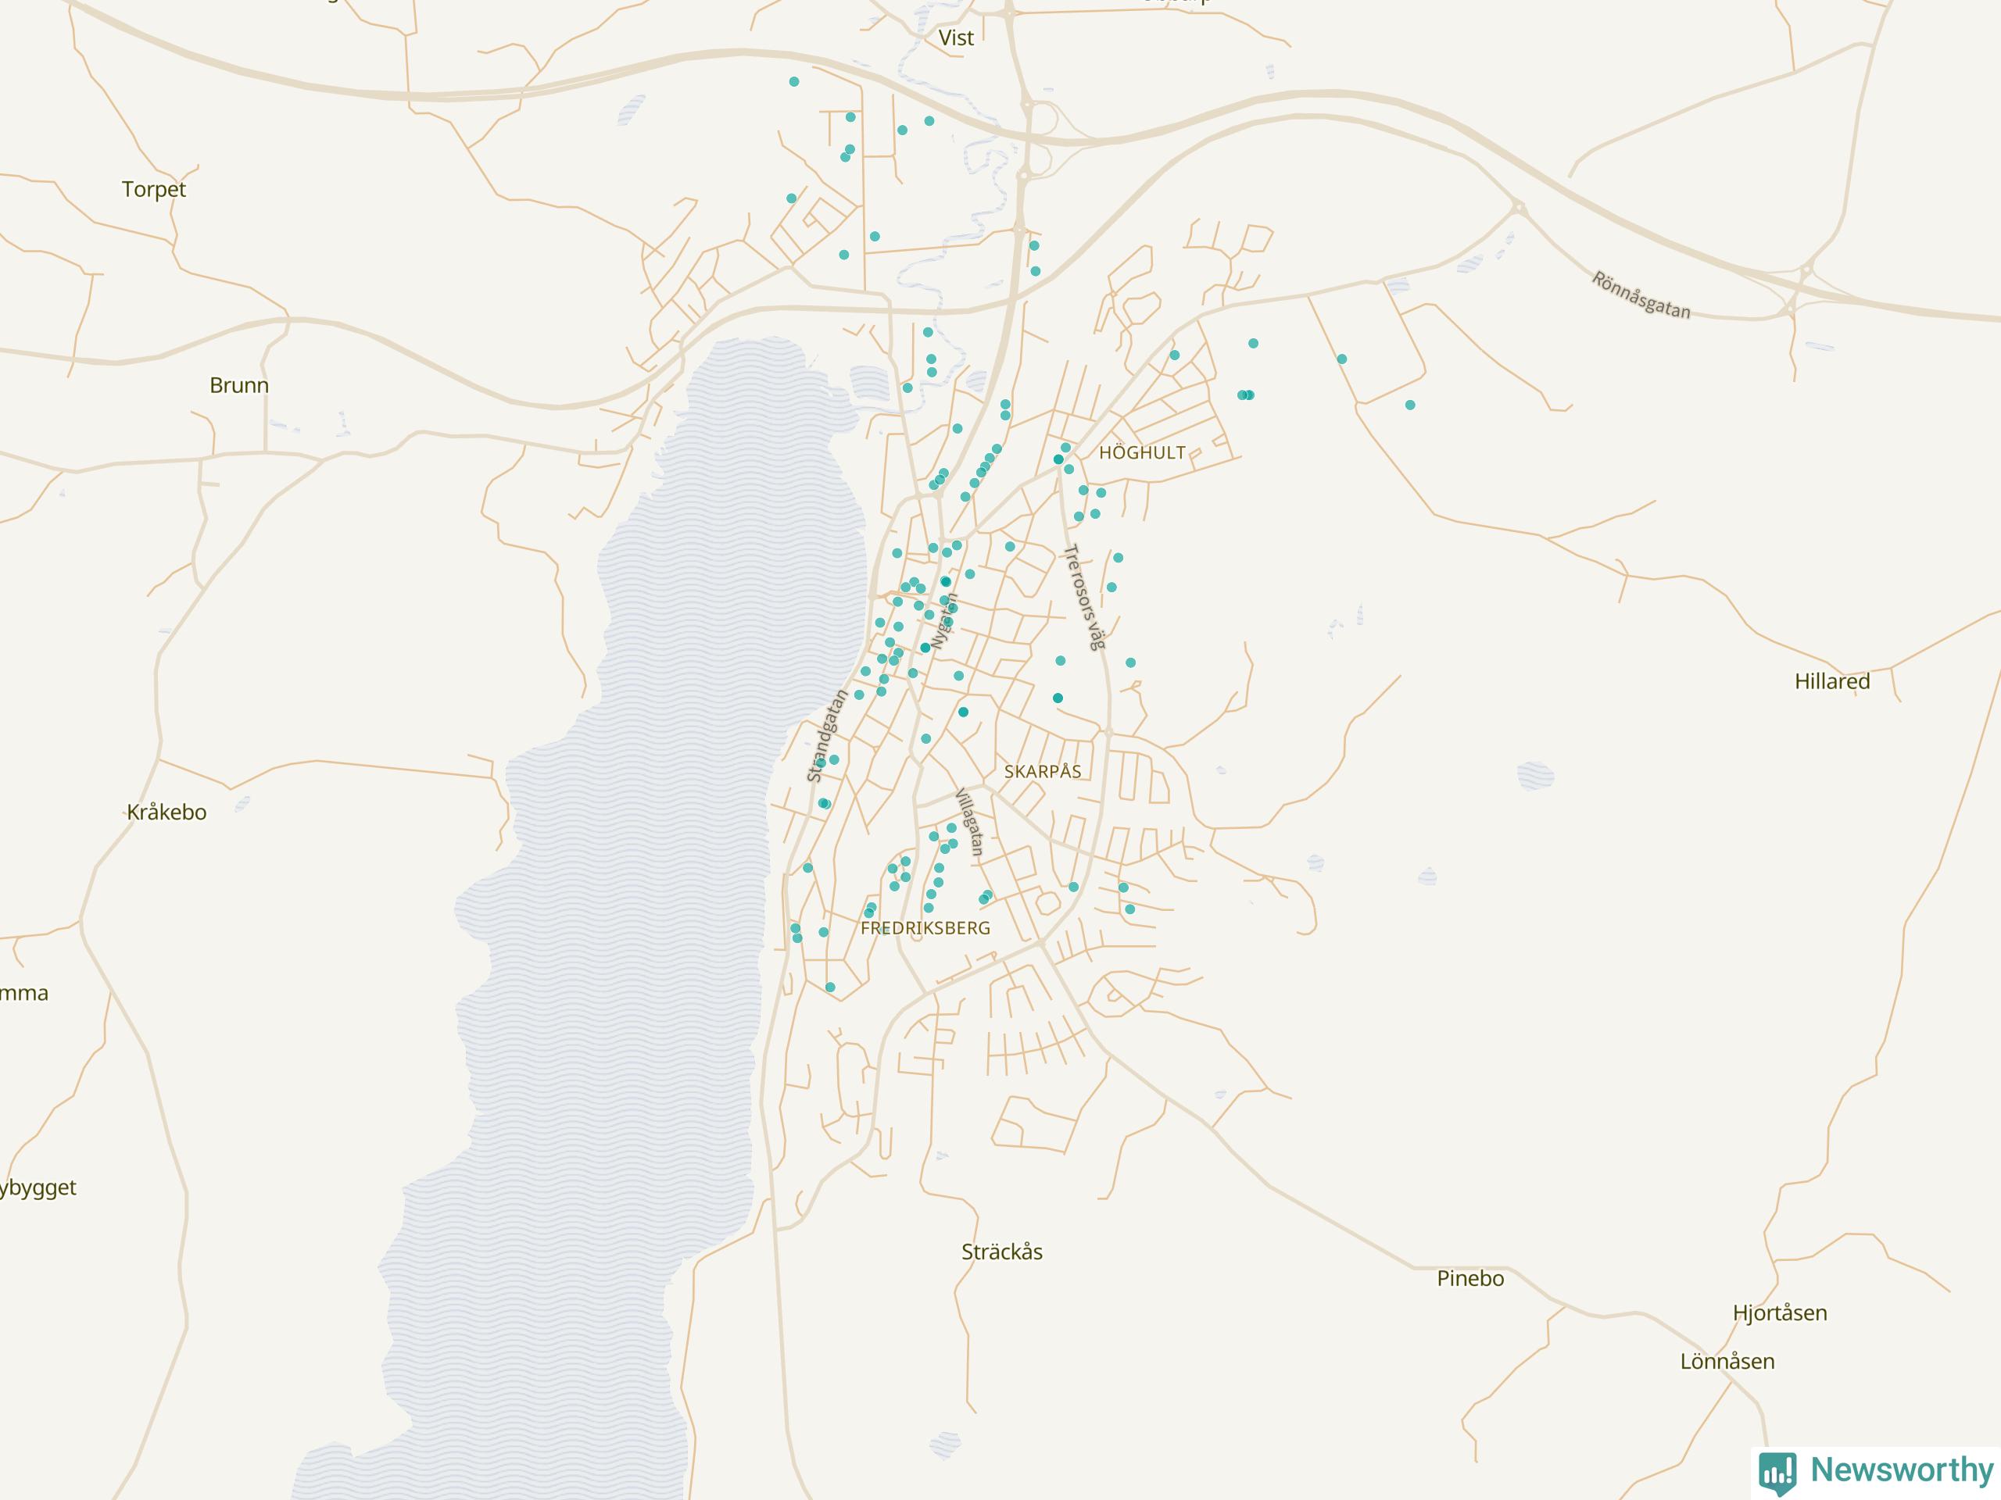2001x1500 pixels.
Task: Click the Vist place label
Action: (956, 38)
